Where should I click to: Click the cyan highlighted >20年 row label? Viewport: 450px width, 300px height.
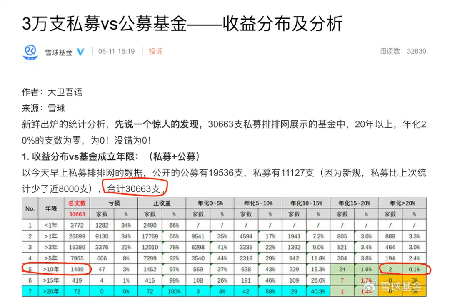(x=50, y=292)
